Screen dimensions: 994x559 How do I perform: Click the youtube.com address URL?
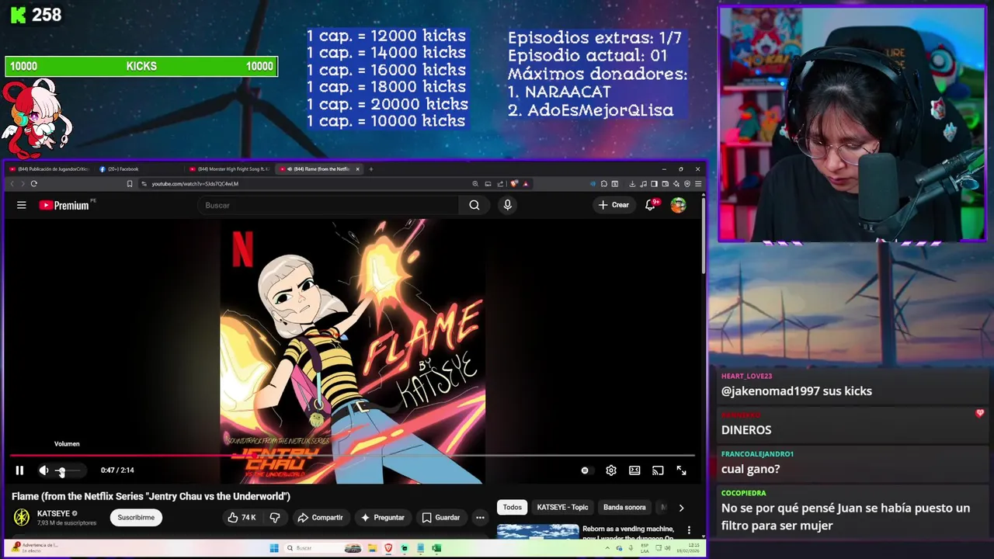click(195, 184)
